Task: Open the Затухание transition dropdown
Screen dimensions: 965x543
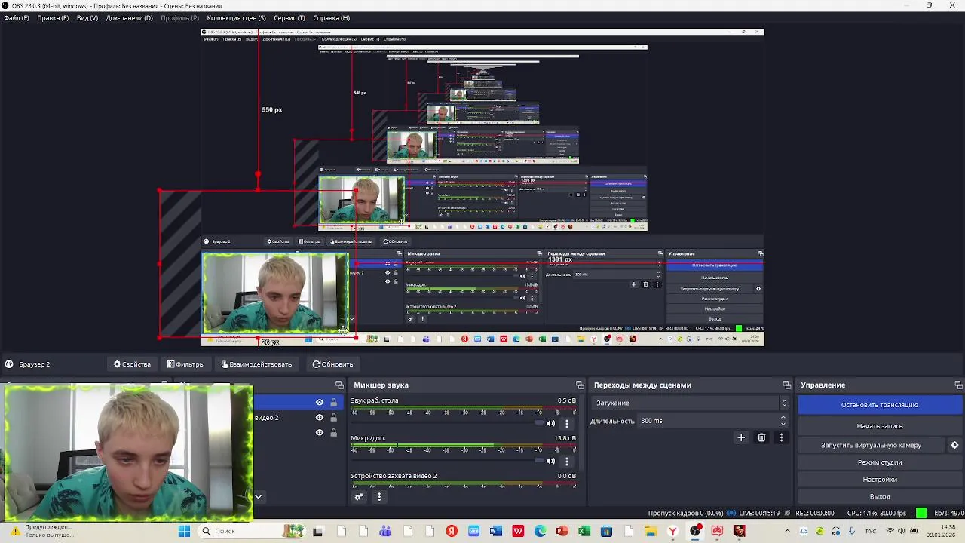Action: (x=690, y=403)
